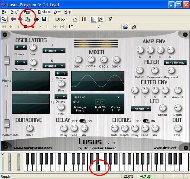Open help with yellow question mark icon
190x179 pixels.
(110, 19)
